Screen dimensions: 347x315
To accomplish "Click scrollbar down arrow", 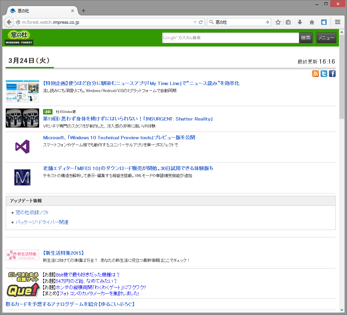I will [x=342, y=310].
